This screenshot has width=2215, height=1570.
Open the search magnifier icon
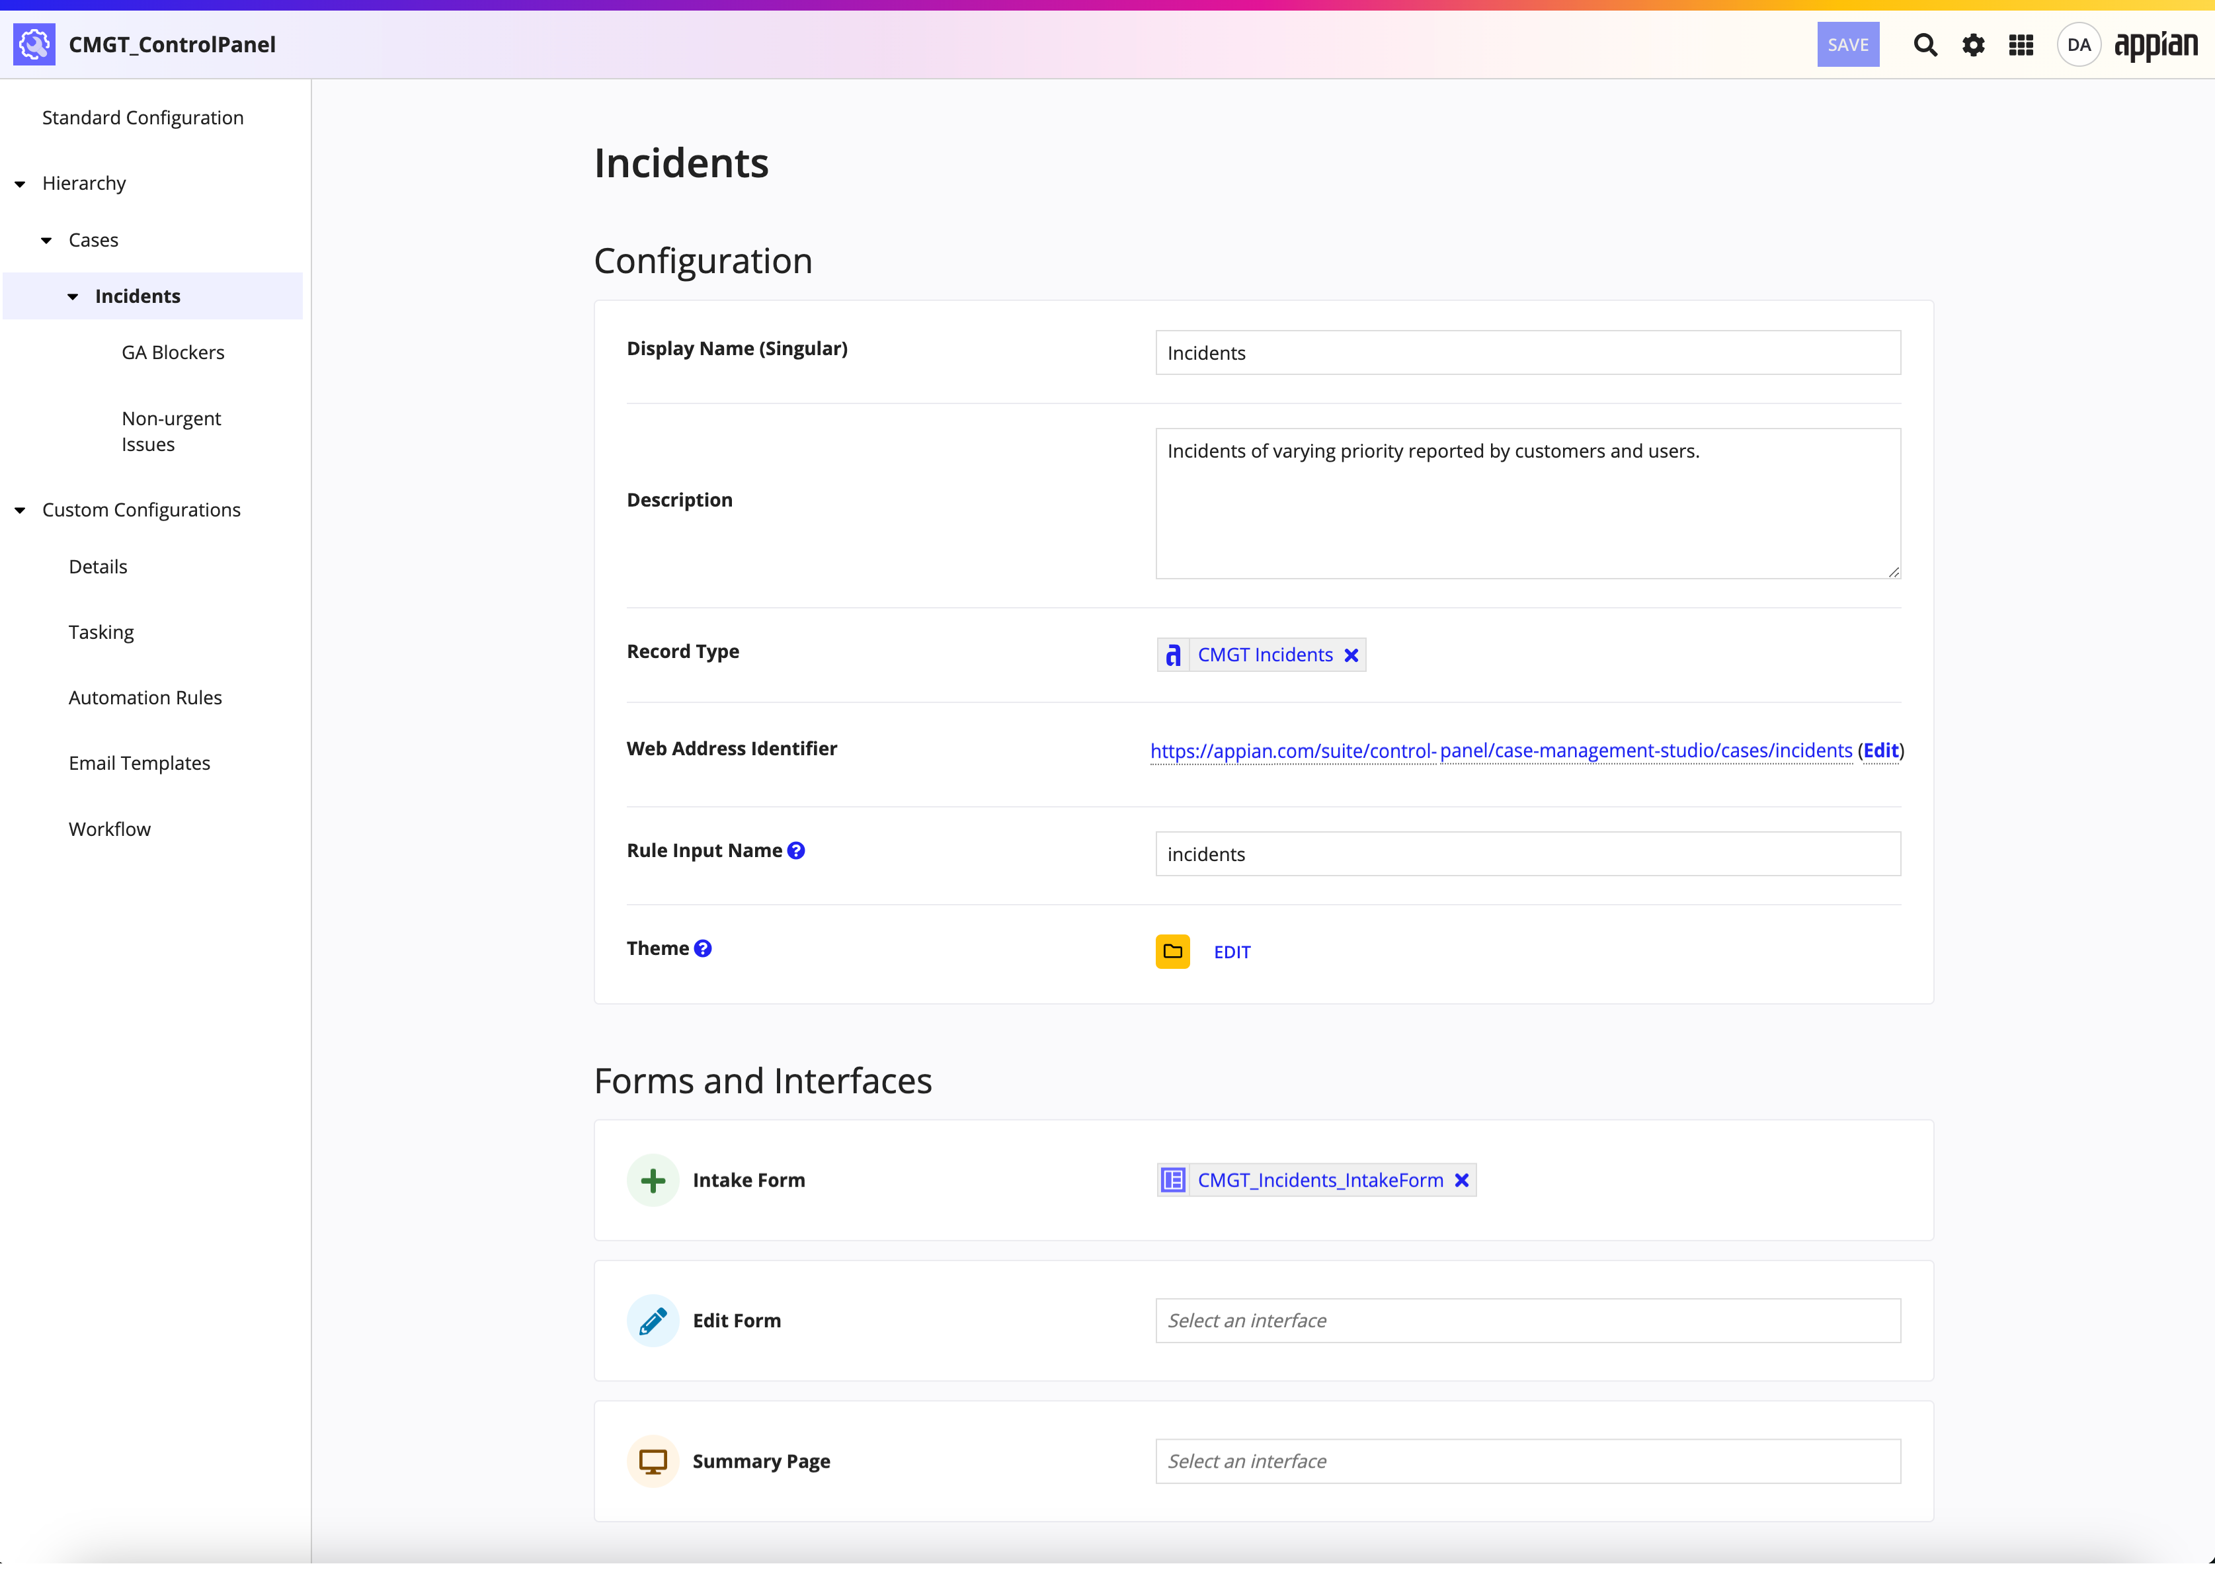click(x=1924, y=44)
